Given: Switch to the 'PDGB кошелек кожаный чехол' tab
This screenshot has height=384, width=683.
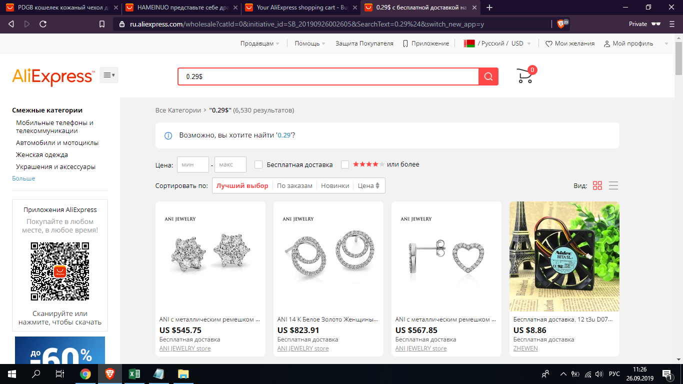Looking at the screenshot, I should [61, 7].
